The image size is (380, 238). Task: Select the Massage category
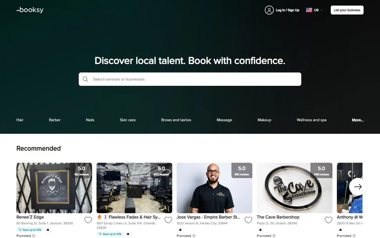pos(224,120)
